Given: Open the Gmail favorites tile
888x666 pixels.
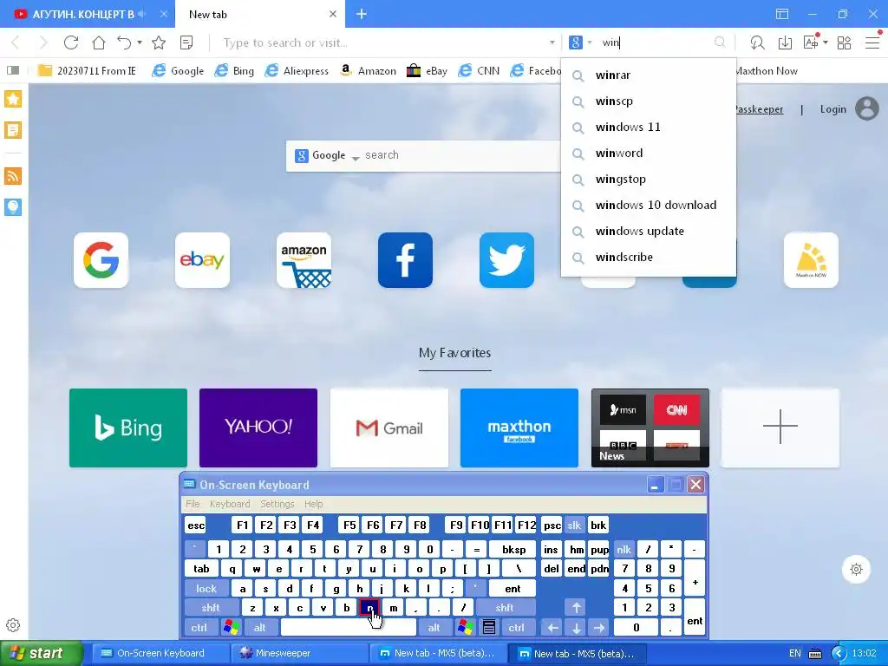Looking at the screenshot, I should click(x=389, y=428).
